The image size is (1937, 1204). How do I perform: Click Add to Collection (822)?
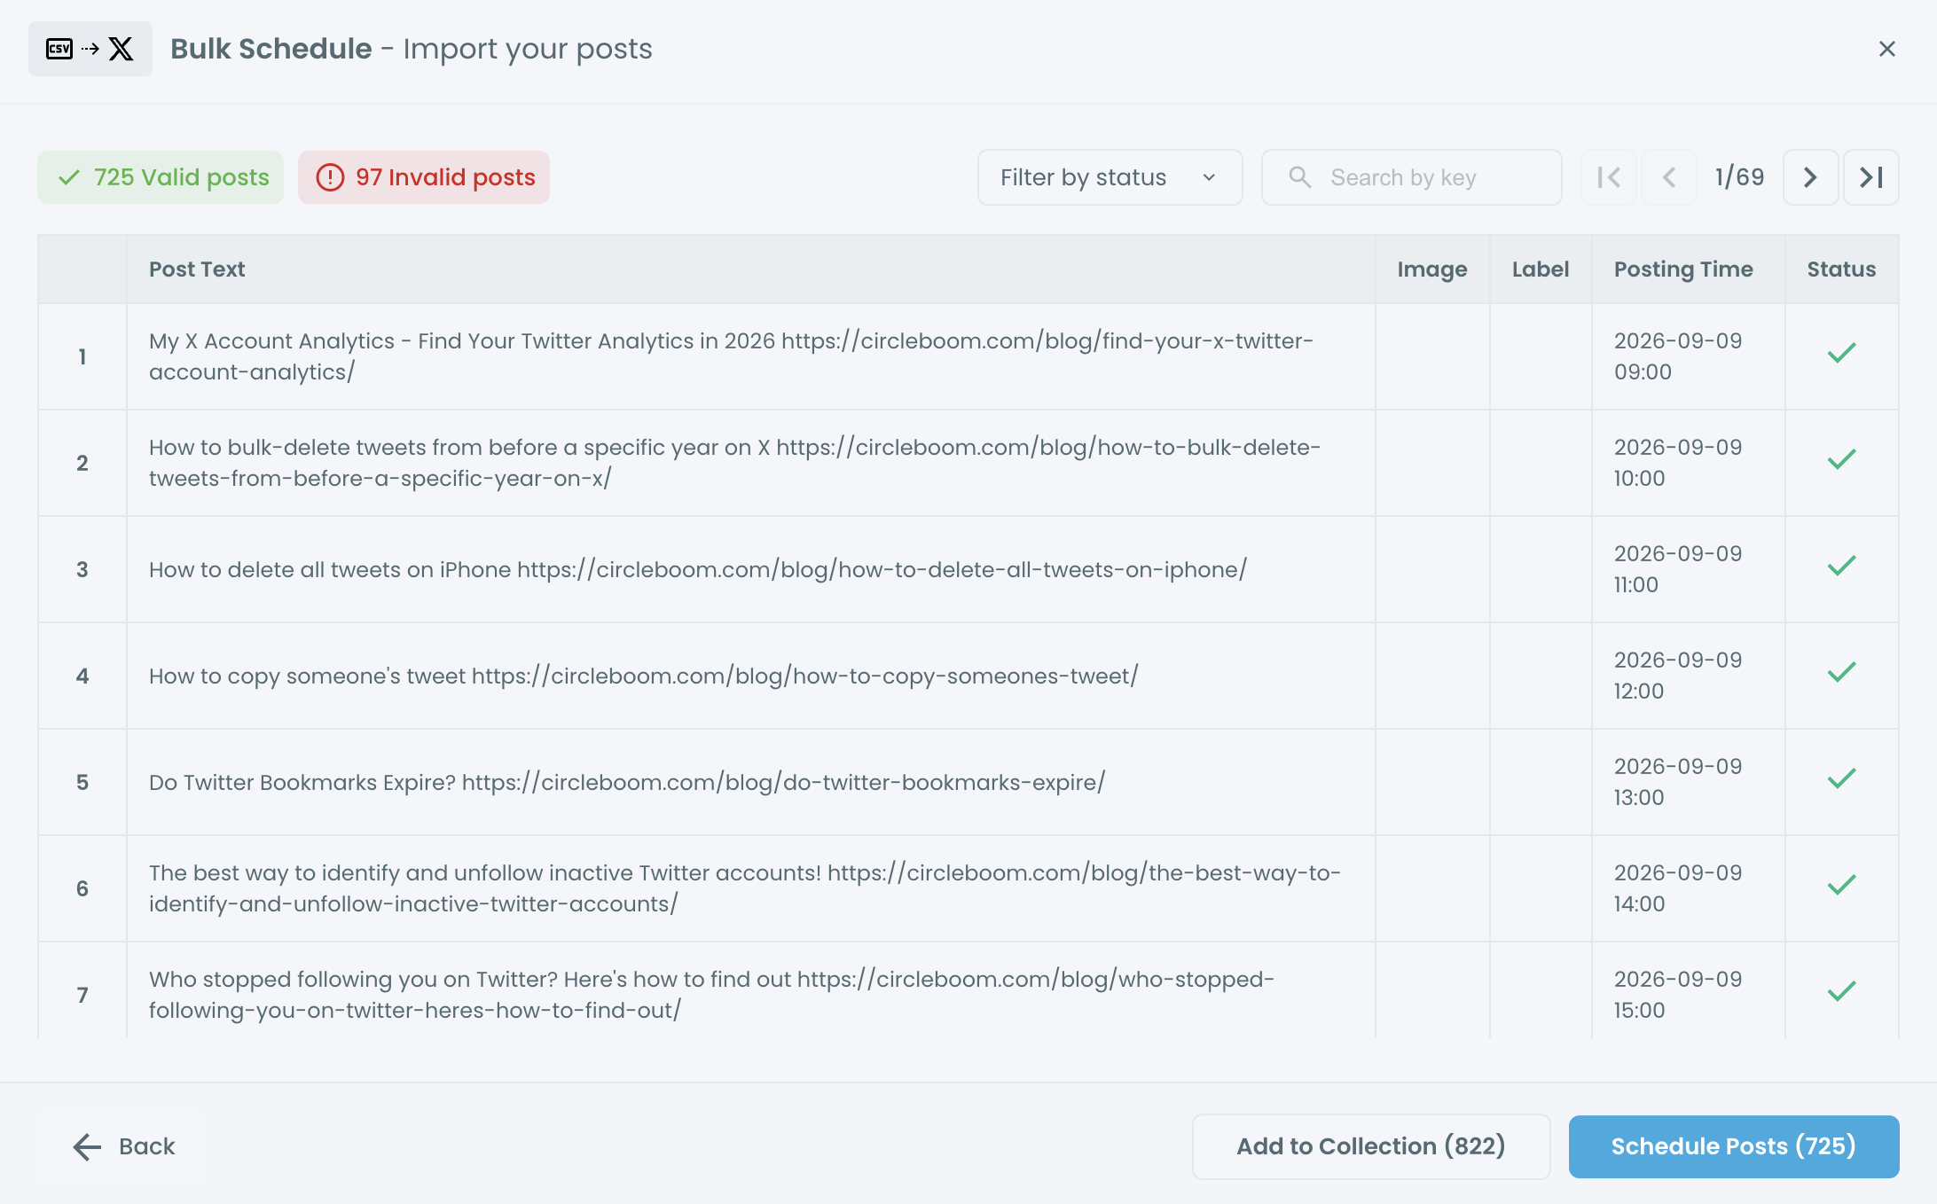tap(1371, 1146)
